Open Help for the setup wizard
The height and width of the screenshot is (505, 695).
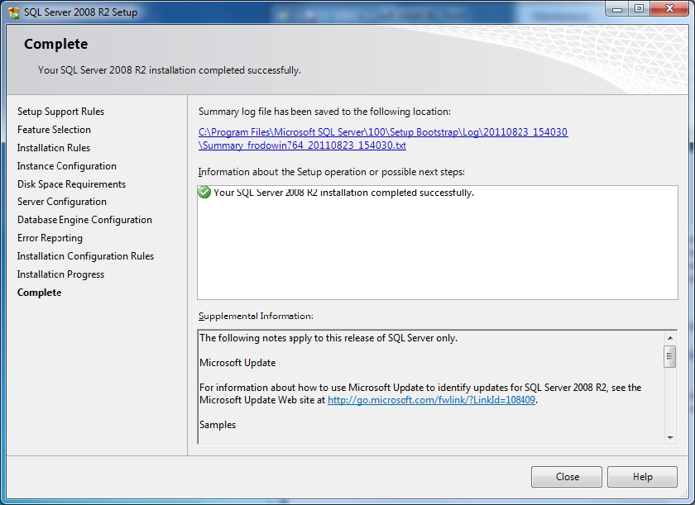pyautogui.click(x=642, y=477)
